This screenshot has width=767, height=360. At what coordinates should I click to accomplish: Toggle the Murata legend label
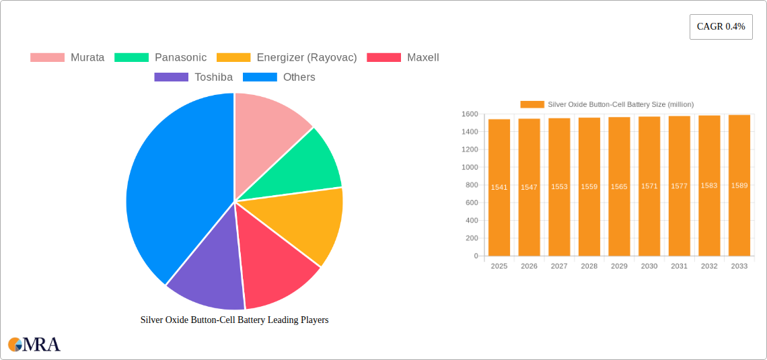[87, 58]
